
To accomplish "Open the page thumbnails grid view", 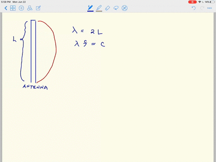I will pyautogui.click(x=13, y=8).
